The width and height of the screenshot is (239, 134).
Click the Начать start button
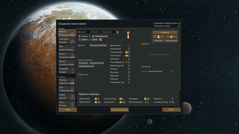click(x=171, y=110)
